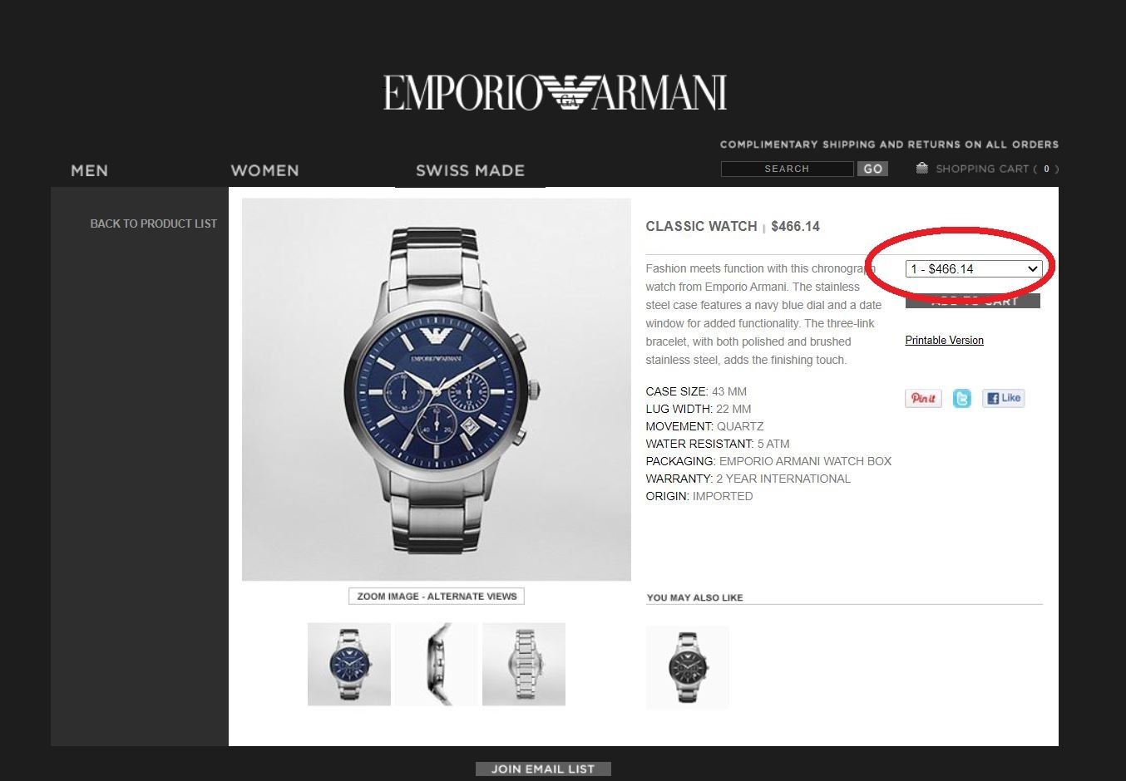This screenshot has height=781, width=1126.
Task: Click the Pin it social icon
Action: pyautogui.click(x=923, y=398)
